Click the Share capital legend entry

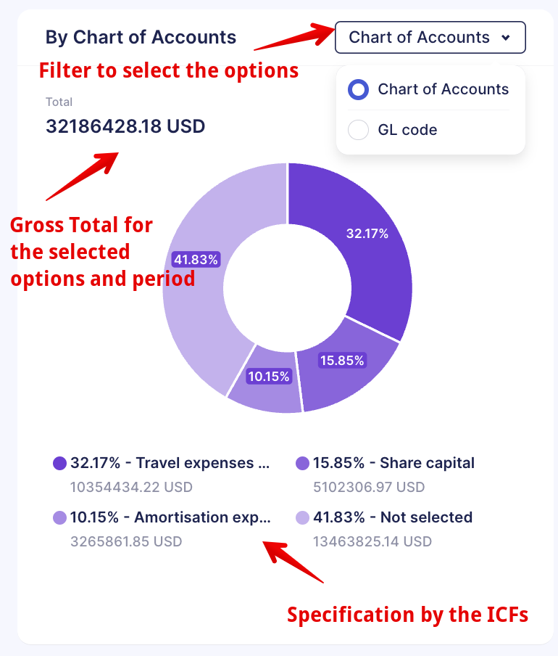385,475
